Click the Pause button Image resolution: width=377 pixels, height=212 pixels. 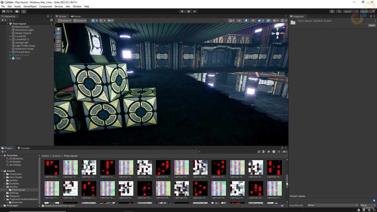pyautogui.click(x=188, y=11)
